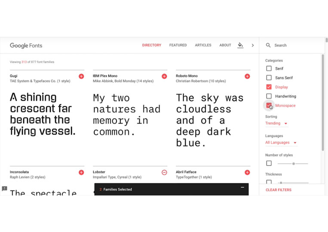Image resolution: width=328 pixels, height=232 pixels.
Task: Open the paint bucket theme color picker
Action: click(x=240, y=45)
